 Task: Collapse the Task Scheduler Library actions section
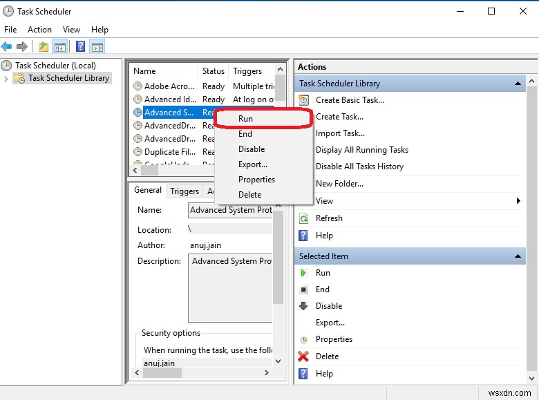518,84
